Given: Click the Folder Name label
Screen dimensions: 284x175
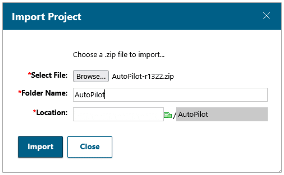Looking at the screenshot, I should (x=45, y=93).
